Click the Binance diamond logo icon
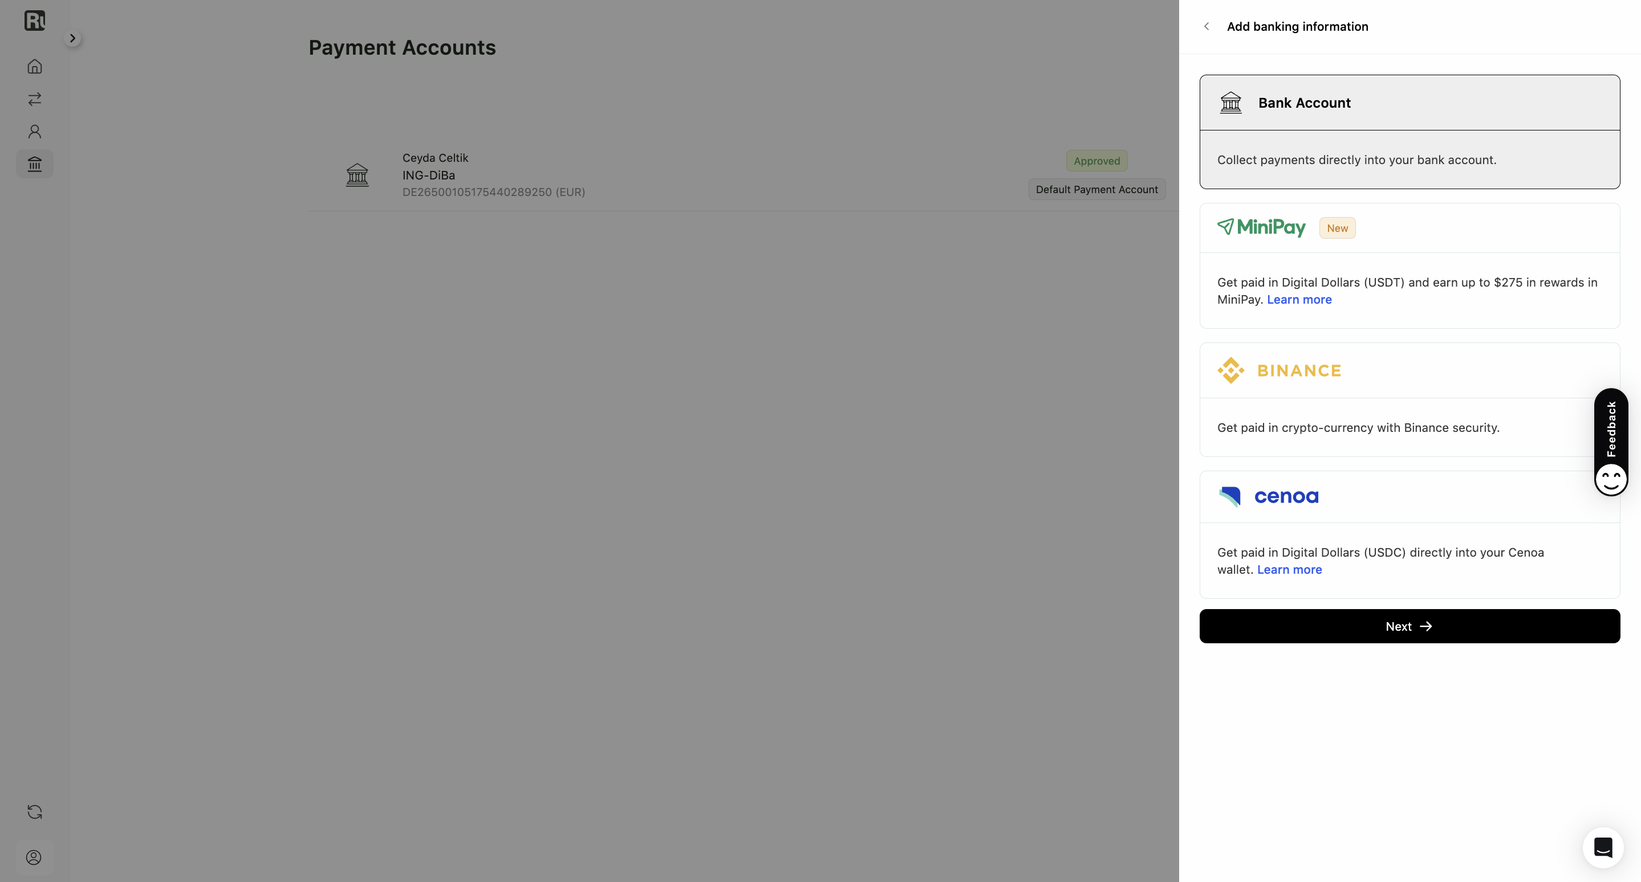The width and height of the screenshot is (1641, 882). [1230, 370]
